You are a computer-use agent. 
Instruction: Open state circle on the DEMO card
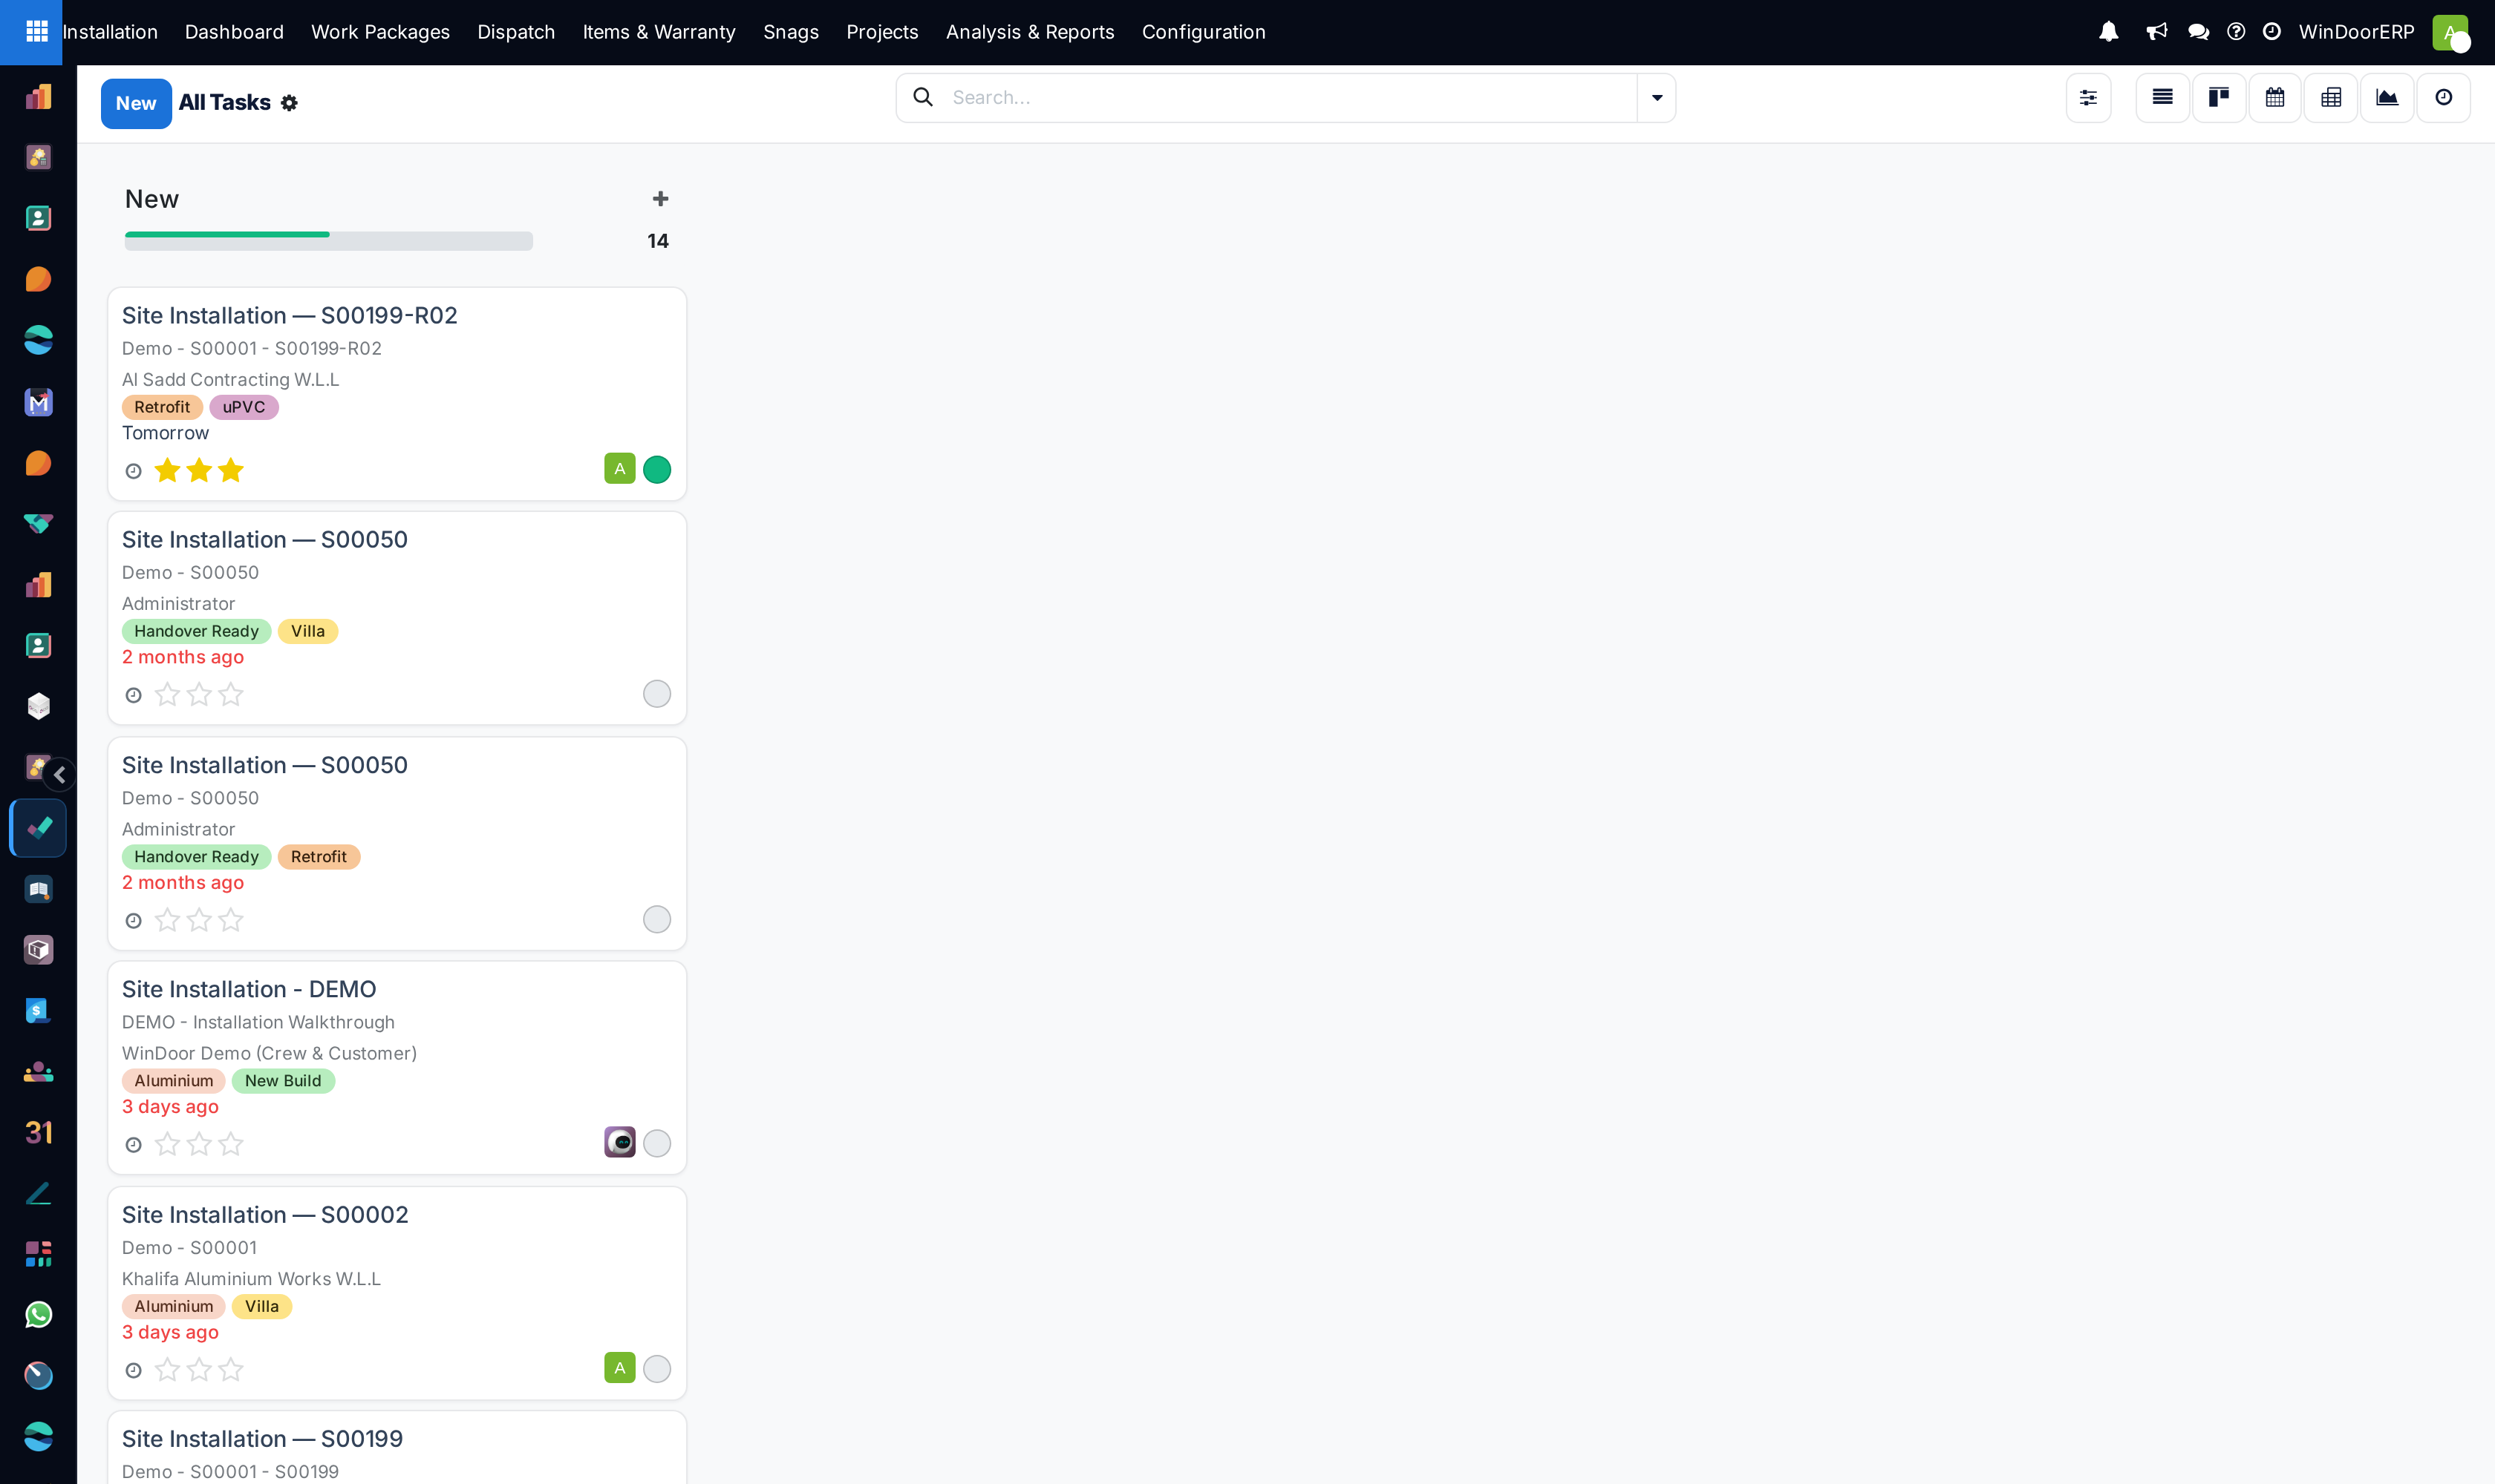656,1143
